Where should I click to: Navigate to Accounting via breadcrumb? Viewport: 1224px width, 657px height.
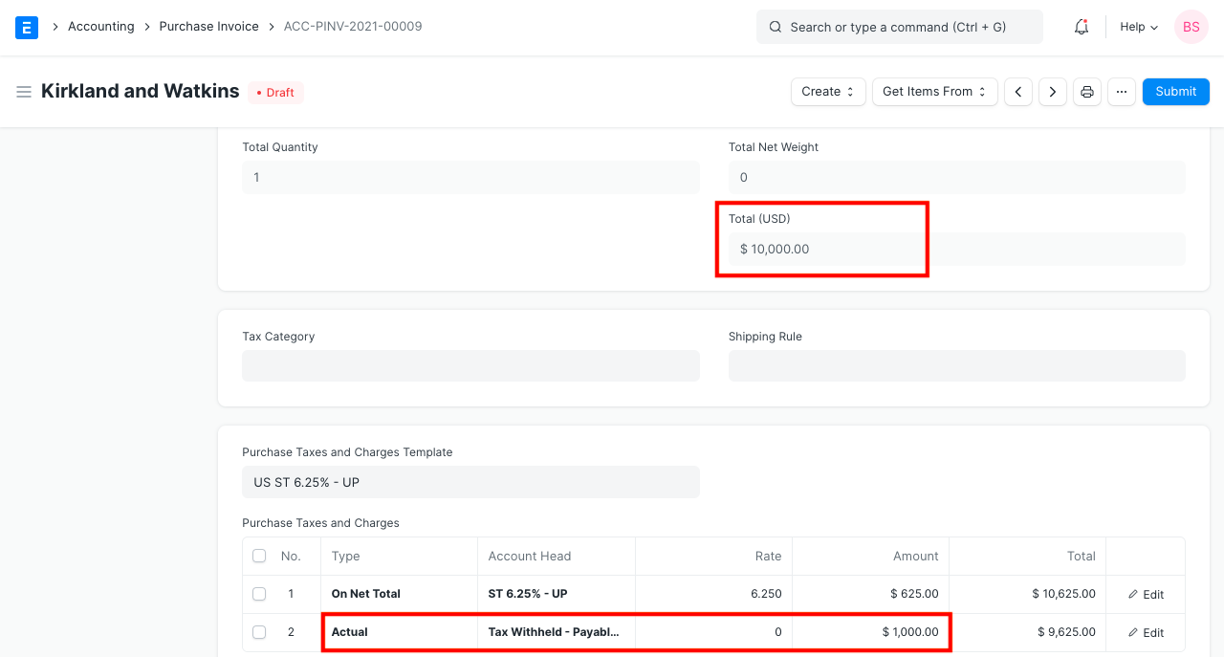(x=101, y=27)
